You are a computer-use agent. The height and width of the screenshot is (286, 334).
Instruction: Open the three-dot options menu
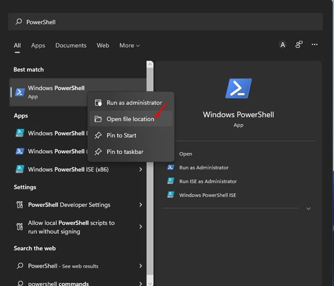pyautogui.click(x=315, y=44)
